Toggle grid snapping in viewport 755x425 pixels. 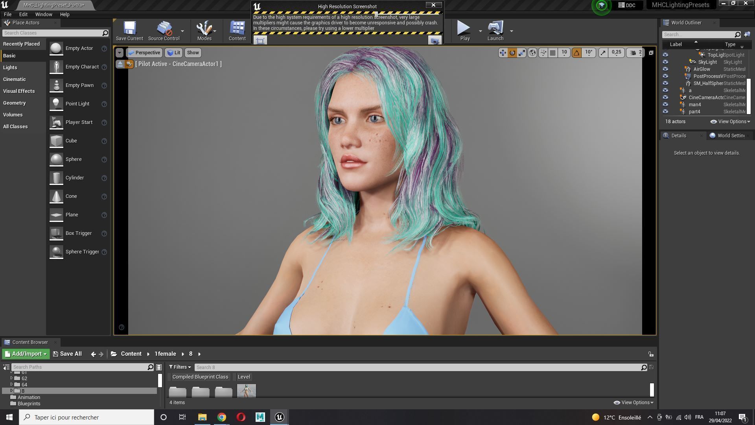tap(553, 53)
